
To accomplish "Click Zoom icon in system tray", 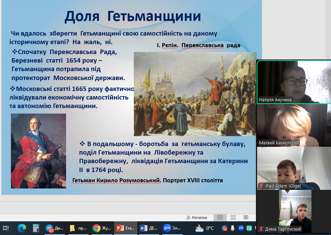I will click(241, 228).
